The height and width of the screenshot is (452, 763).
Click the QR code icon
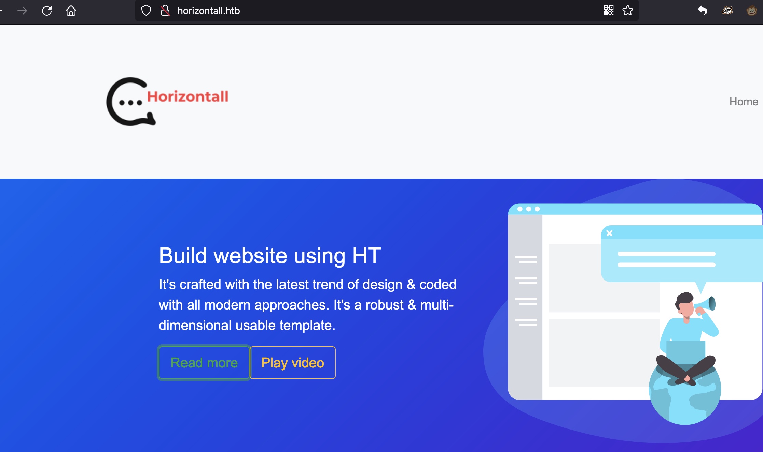click(609, 11)
